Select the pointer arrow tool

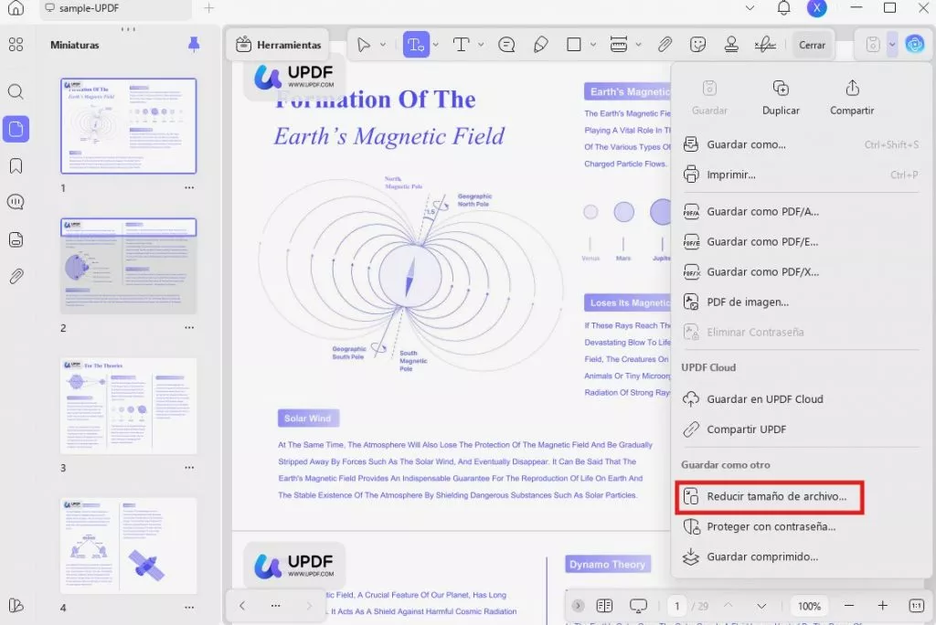[x=363, y=45]
